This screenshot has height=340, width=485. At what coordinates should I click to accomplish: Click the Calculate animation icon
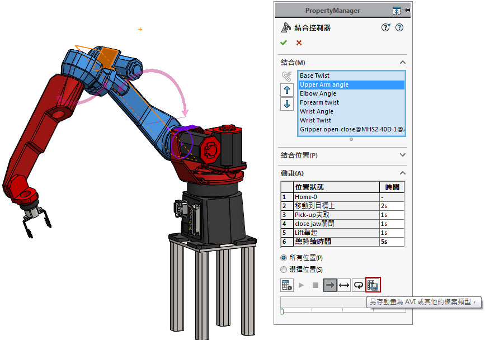tap(287, 285)
